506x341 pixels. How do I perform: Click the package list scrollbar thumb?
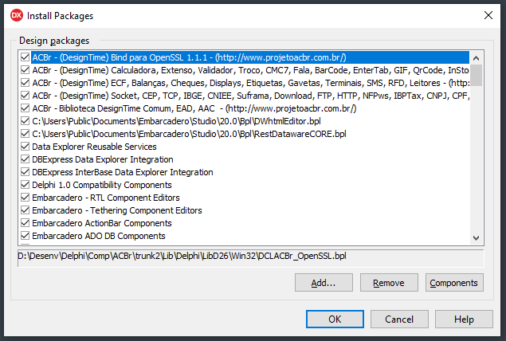[x=476, y=75]
